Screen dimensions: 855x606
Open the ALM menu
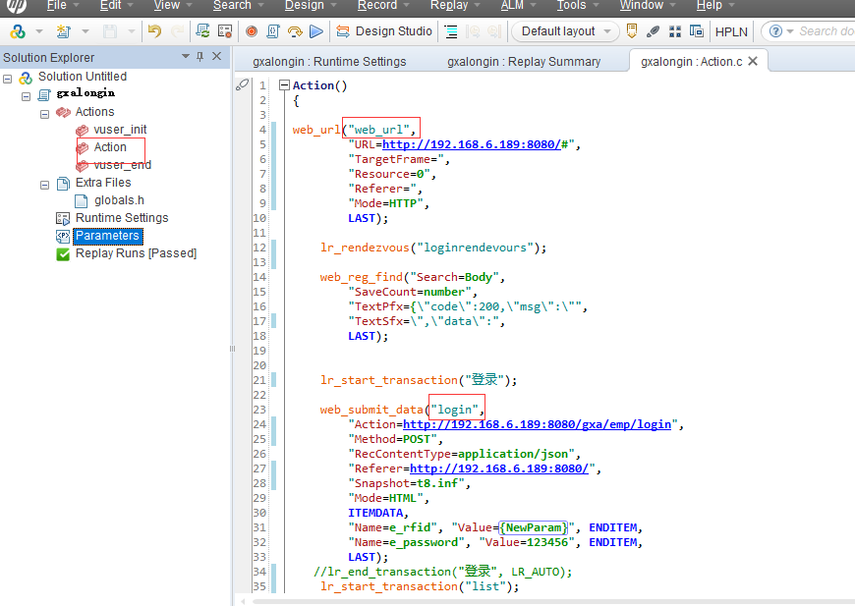coord(512,6)
